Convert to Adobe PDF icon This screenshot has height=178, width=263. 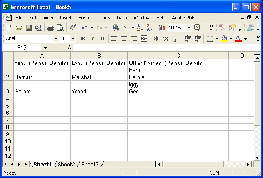(222, 28)
